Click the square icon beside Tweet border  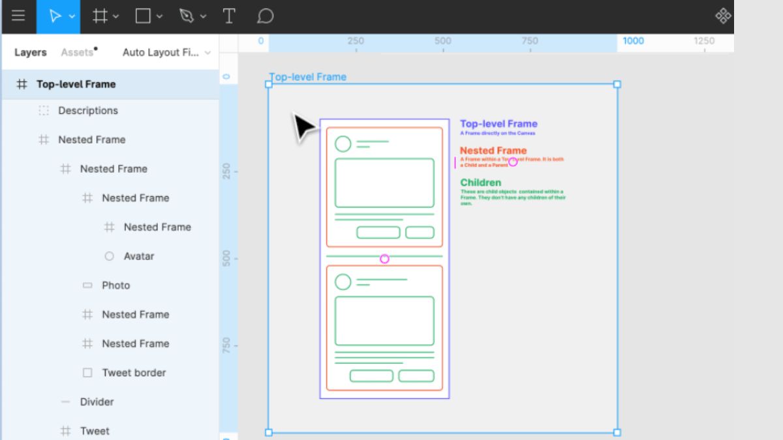87,373
